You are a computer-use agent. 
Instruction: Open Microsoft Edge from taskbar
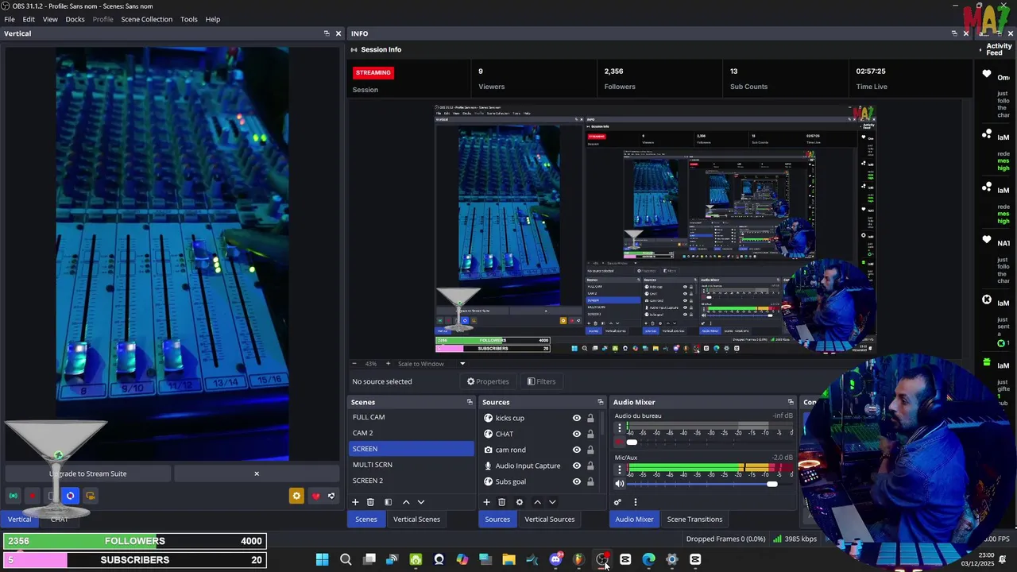coord(648,559)
